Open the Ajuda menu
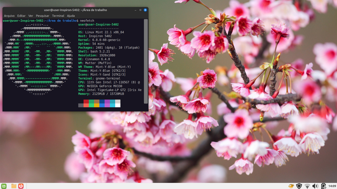Screen dimensions: 337x189 pyautogui.click(x=71, y=16)
